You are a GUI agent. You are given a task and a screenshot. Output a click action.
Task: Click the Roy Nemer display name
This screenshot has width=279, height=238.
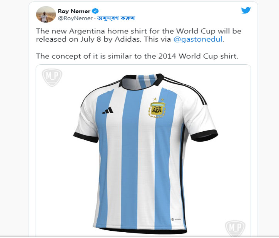(x=74, y=11)
